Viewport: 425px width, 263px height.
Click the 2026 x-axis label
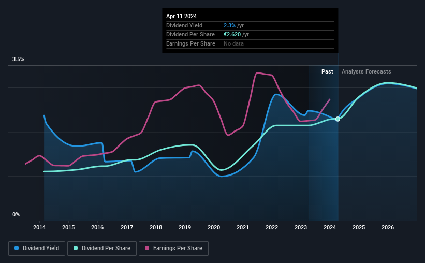[x=388, y=227]
